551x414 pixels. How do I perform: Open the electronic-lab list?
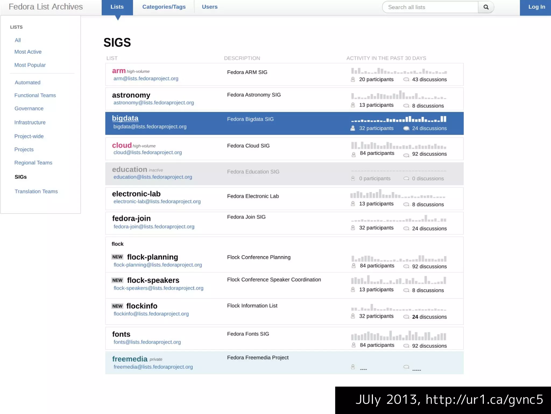pyautogui.click(x=136, y=194)
